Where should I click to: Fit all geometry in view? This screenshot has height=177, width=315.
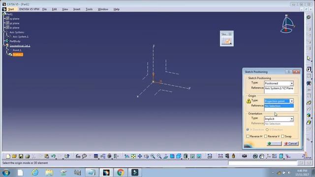point(133,156)
